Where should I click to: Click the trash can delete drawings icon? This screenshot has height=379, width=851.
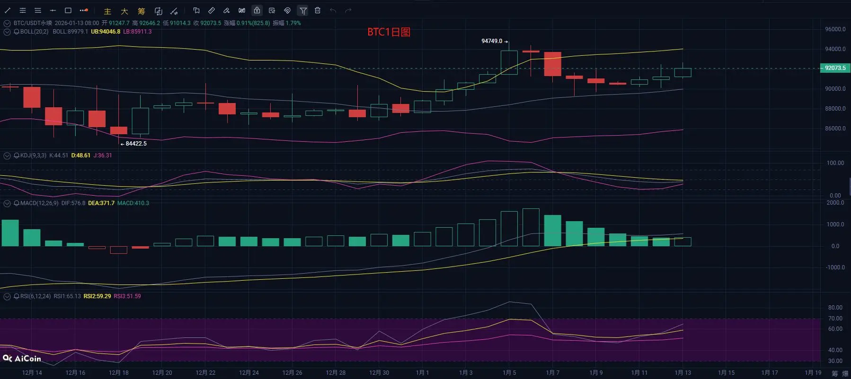coord(318,10)
